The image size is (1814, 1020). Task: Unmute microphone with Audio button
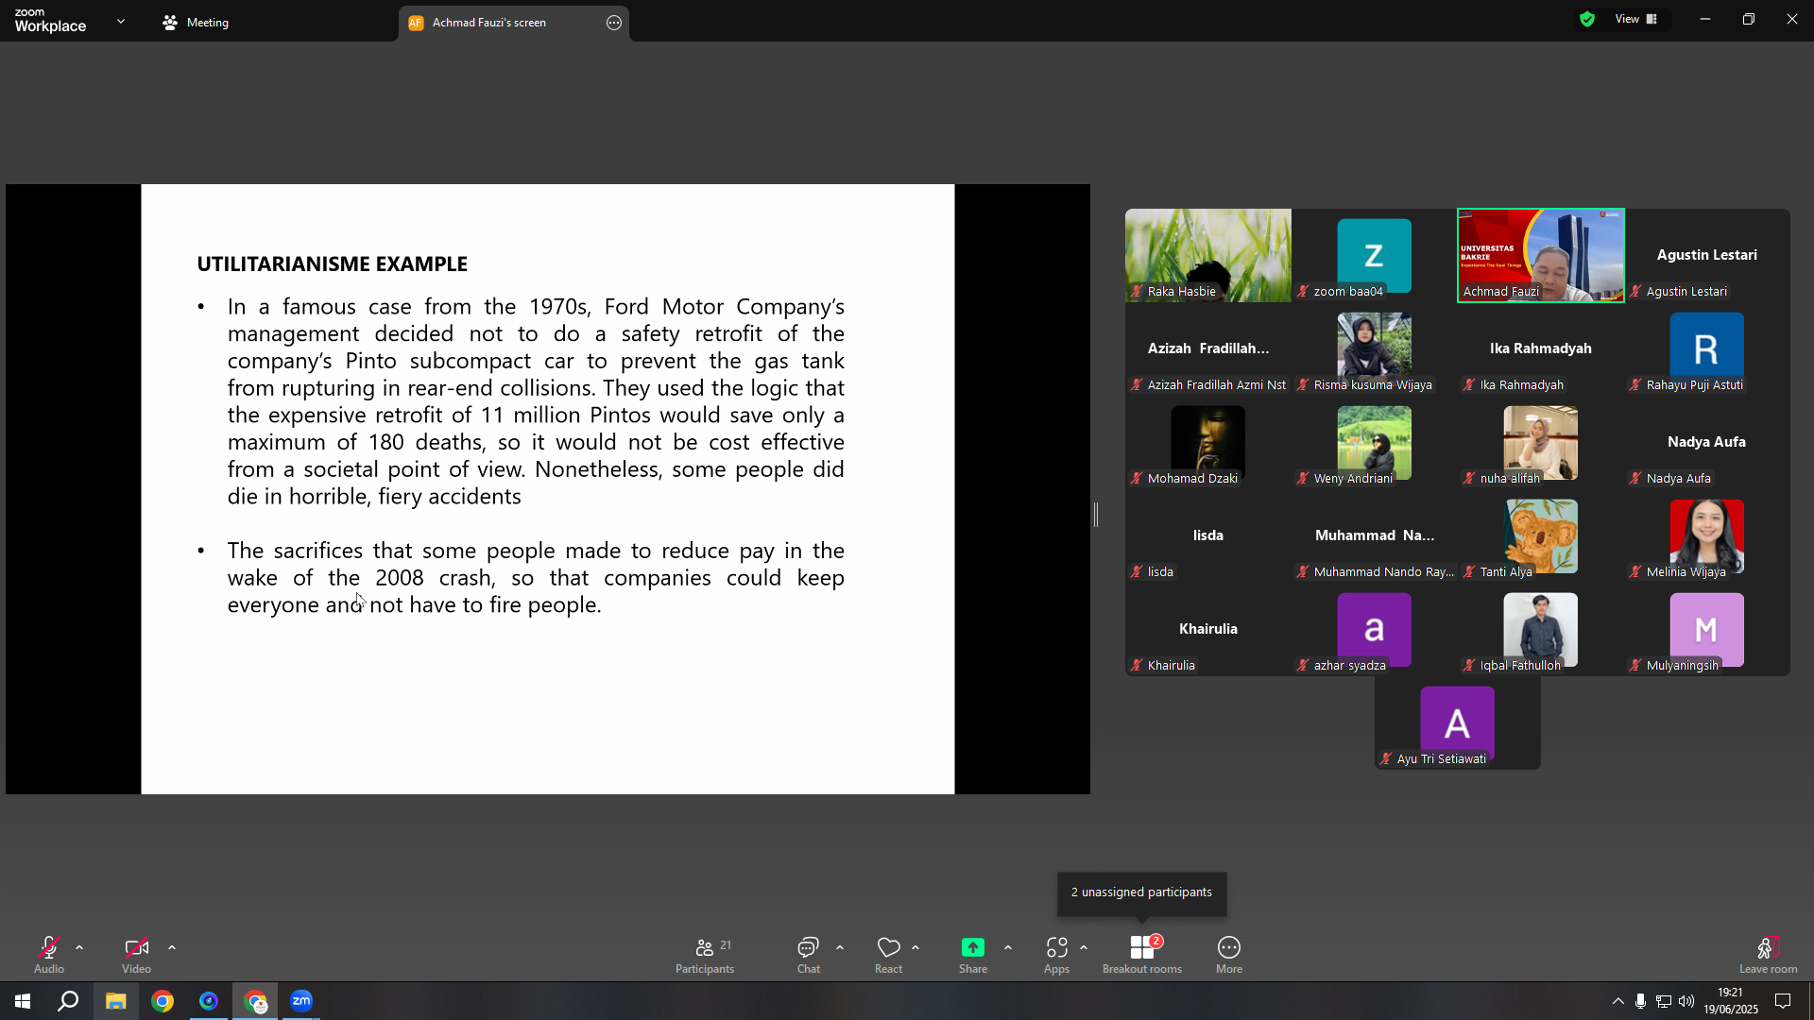(49, 954)
